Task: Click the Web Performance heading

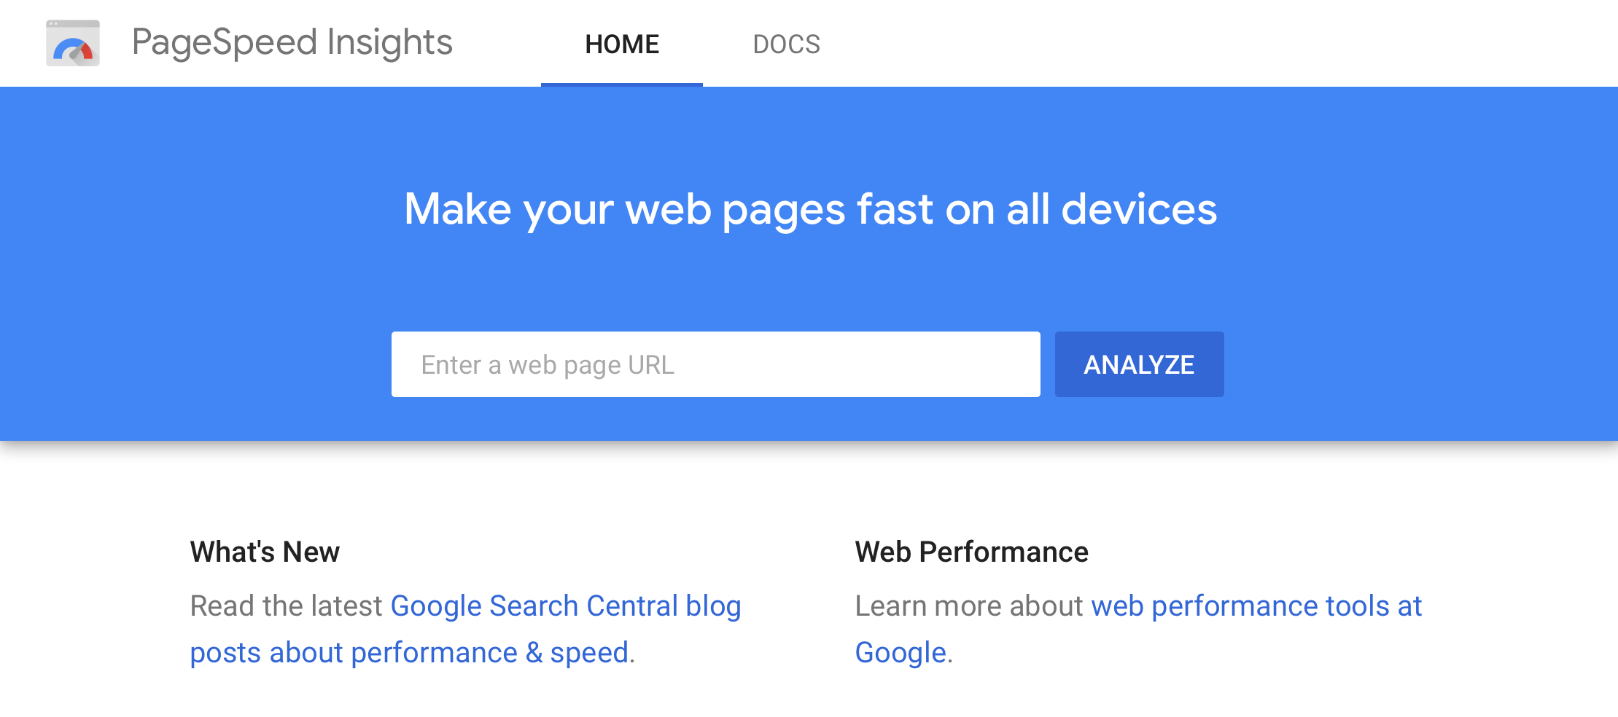Action: (971, 552)
